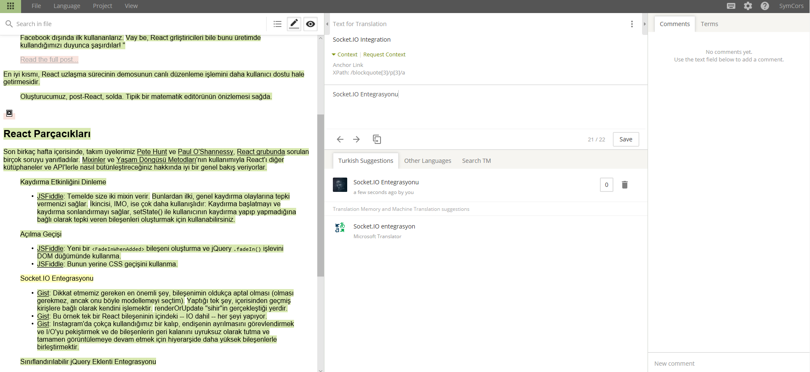Viewport: 810px width, 372px height.
Task: Click the broken image placeholder icon
Action: [x=9, y=113]
